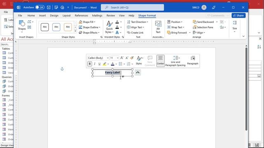Click the Save icon in title bar
The width and height of the screenshot is (264, 148).
click(x=49, y=7)
